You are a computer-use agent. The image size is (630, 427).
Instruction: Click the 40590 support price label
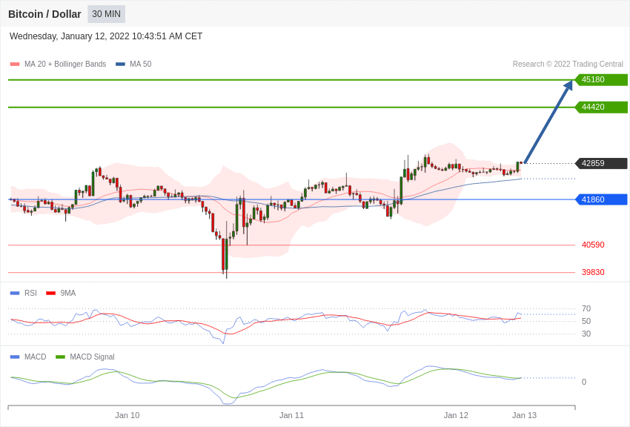coord(593,245)
